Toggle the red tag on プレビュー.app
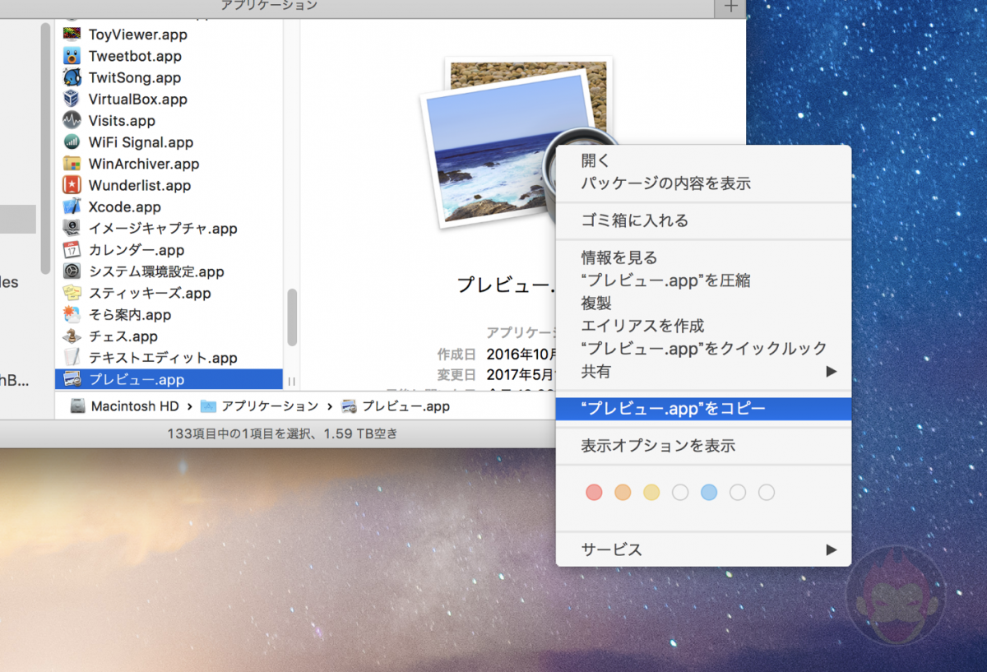 [x=594, y=492]
